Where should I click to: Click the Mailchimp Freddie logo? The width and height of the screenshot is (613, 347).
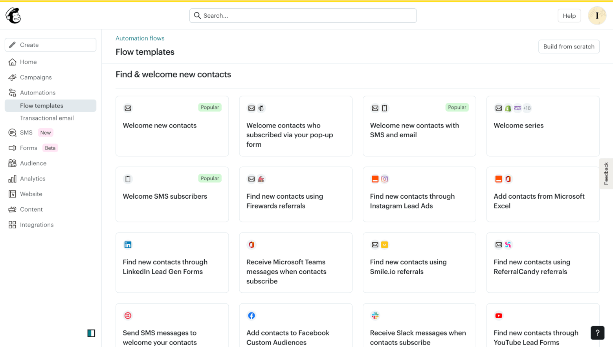[13, 16]
